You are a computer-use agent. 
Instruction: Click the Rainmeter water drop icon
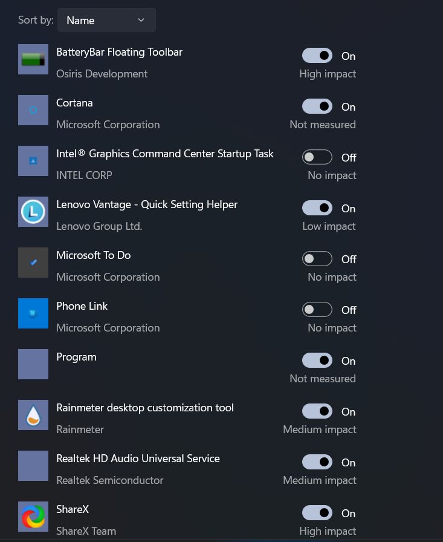pos(33,415)
